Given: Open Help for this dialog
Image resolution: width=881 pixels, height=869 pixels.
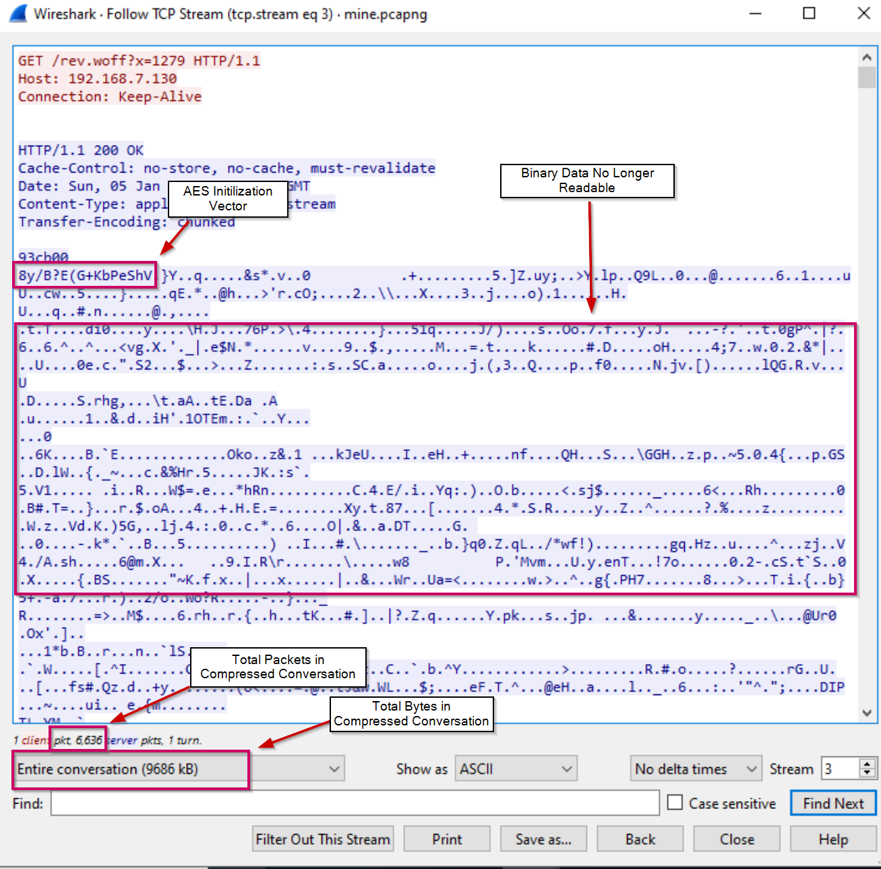Looking at the screenshot, I should (x=833, y=839).
